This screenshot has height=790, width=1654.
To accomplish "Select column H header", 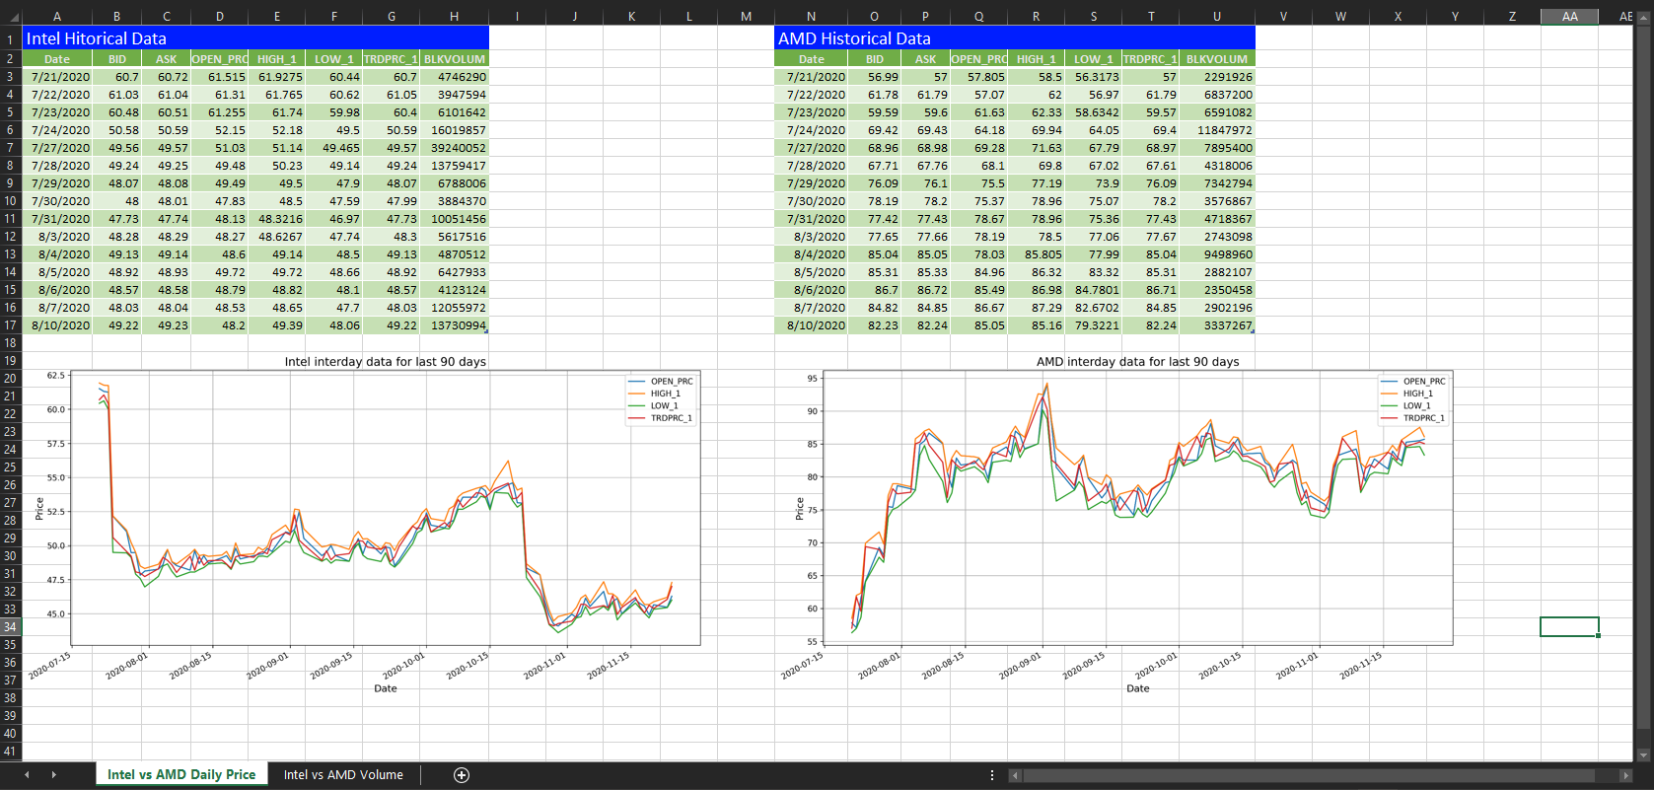I will [x=454, y=16].
